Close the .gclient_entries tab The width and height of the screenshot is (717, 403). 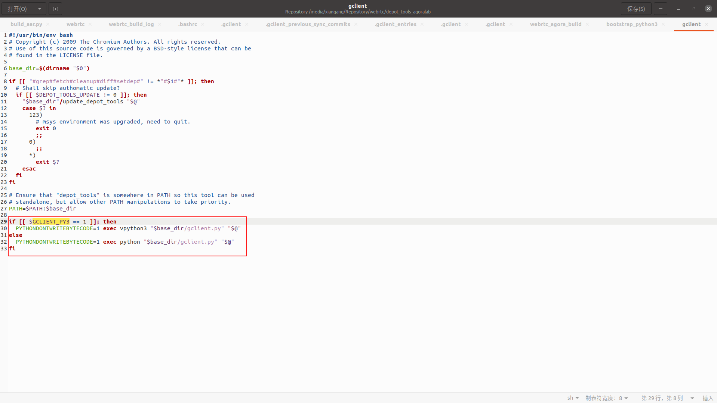422,24
